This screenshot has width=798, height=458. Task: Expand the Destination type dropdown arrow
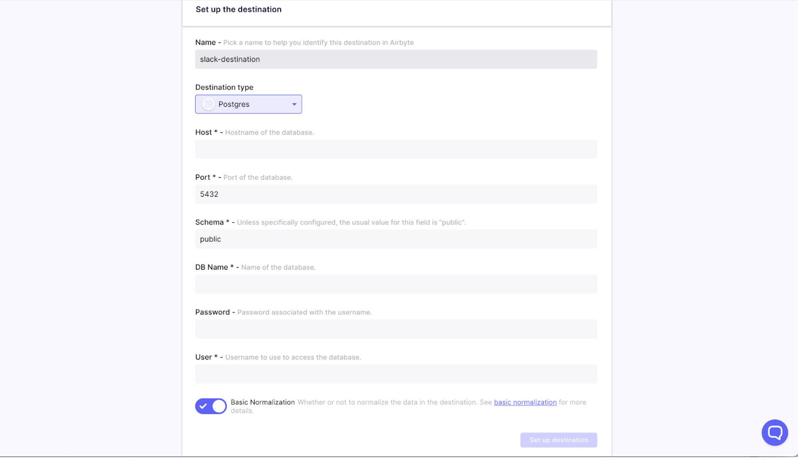coord(294,104)
